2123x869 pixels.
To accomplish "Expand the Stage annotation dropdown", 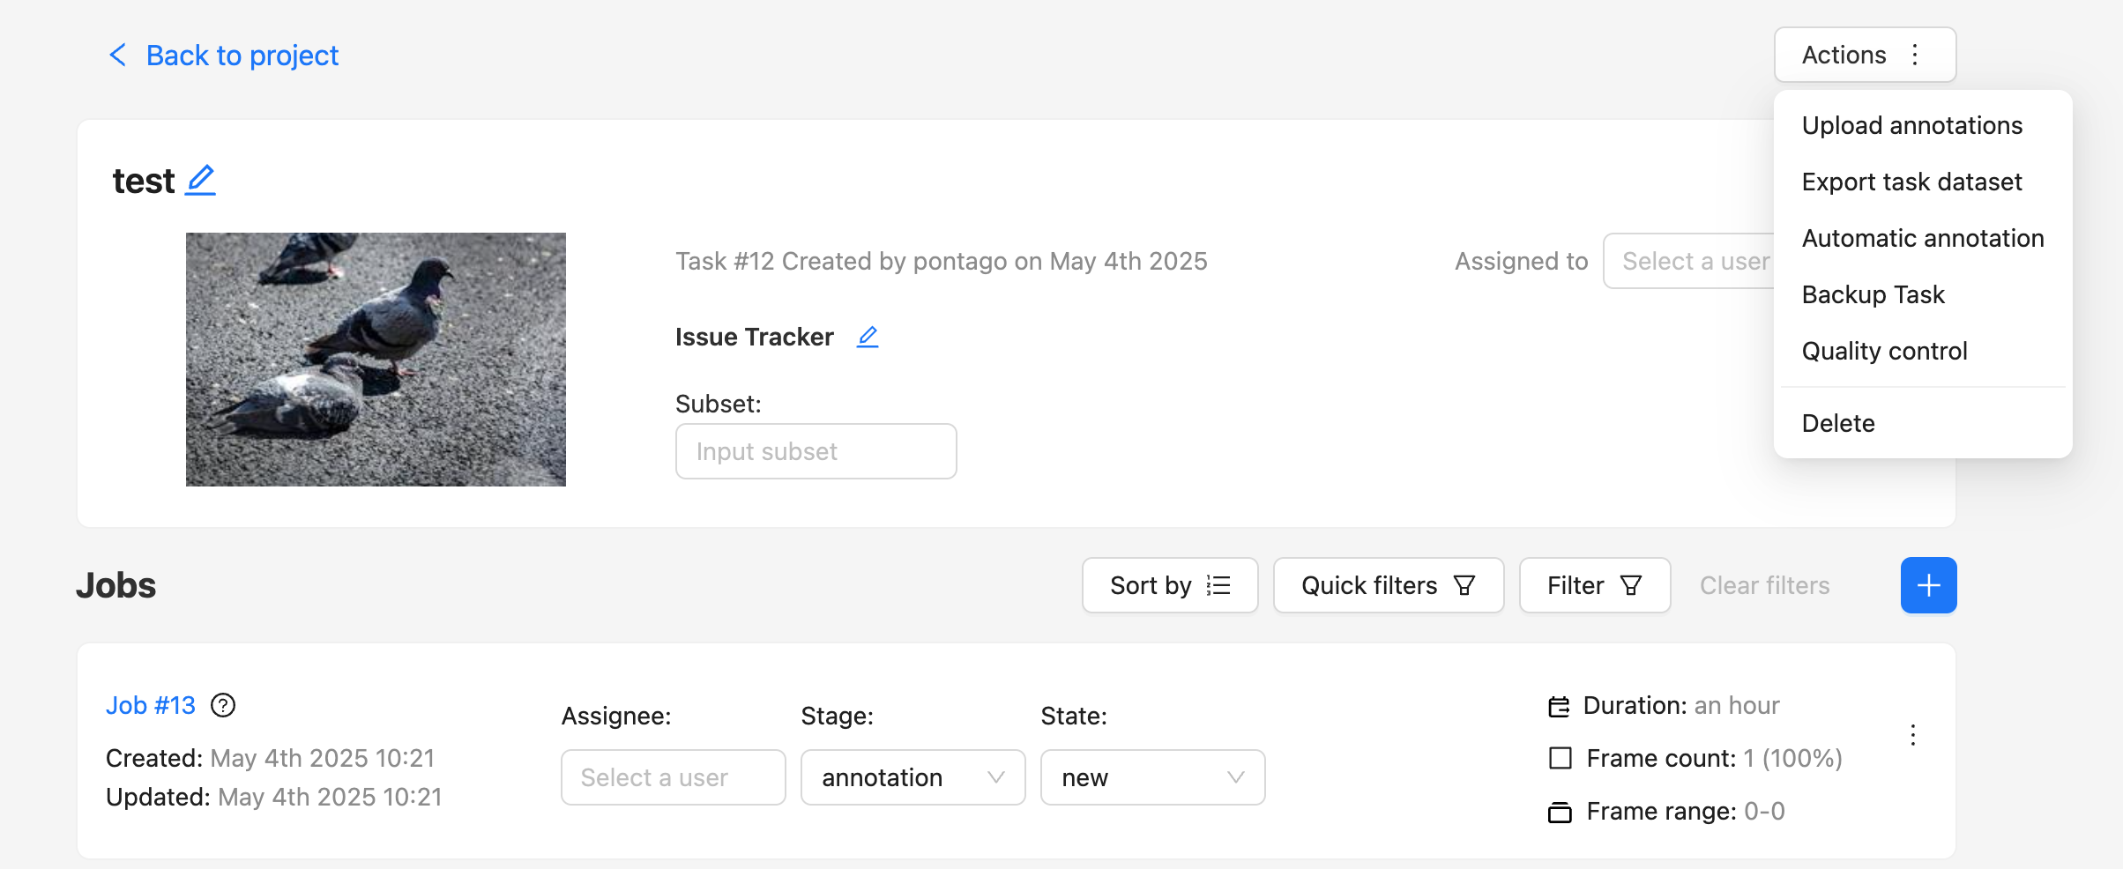I will [x=913, y=777].
